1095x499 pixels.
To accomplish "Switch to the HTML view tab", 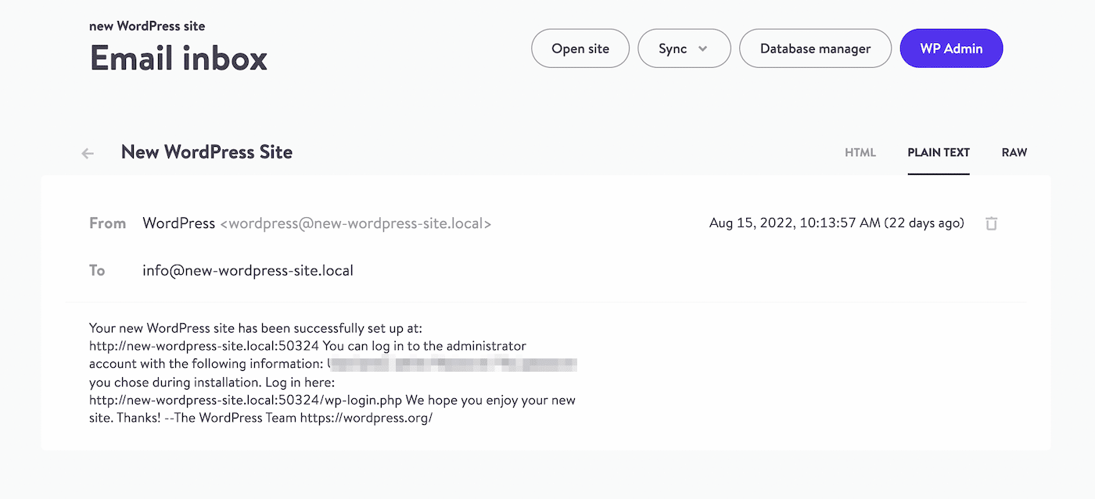I will [860, 152].
